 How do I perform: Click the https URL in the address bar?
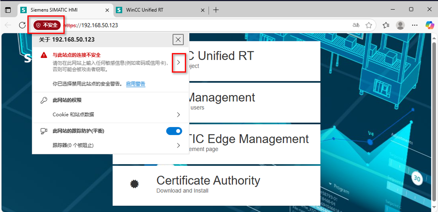[x=90, y=25]
